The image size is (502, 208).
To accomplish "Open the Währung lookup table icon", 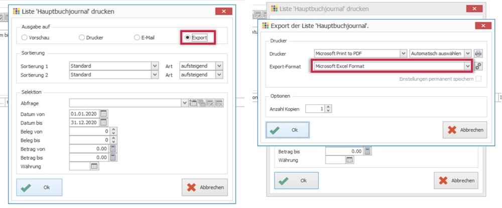I will point(94,166).
